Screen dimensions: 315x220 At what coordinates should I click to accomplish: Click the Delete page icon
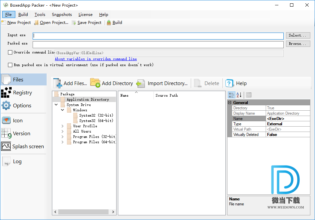[x=198, y=83]
